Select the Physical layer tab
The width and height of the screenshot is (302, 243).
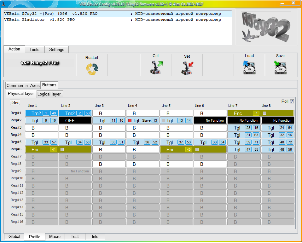point(21,93)
